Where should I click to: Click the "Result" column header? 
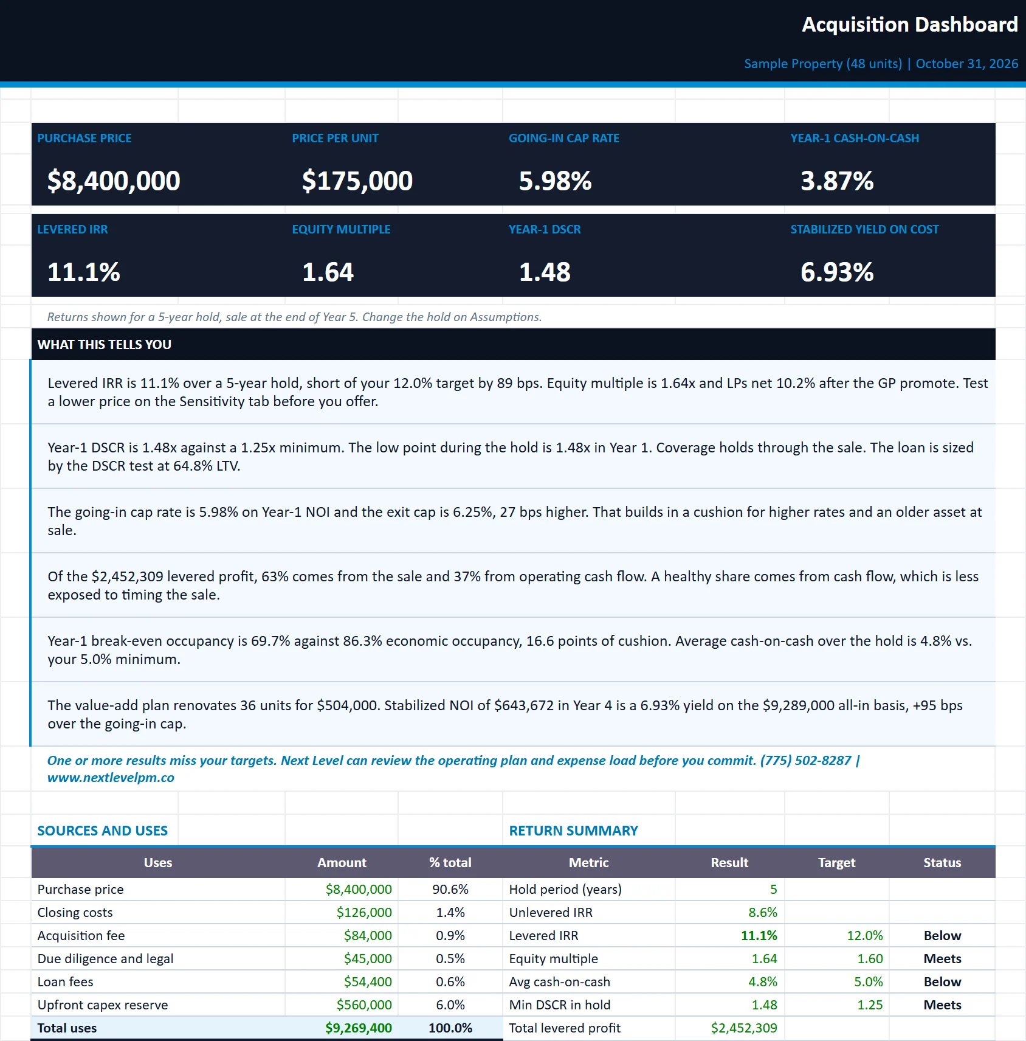point(729,862)
